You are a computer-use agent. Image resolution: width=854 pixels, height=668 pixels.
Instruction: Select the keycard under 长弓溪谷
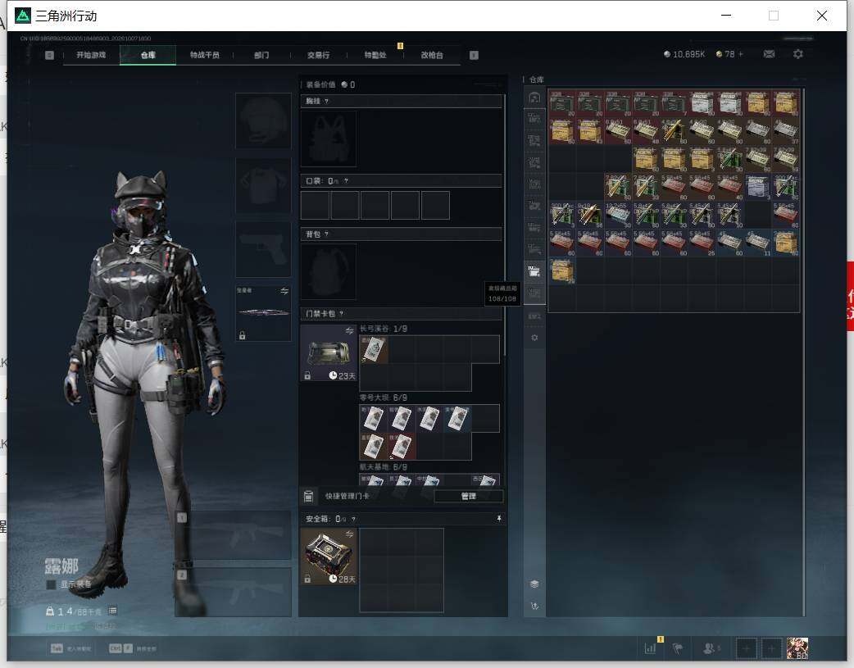[x=375, y=349]
